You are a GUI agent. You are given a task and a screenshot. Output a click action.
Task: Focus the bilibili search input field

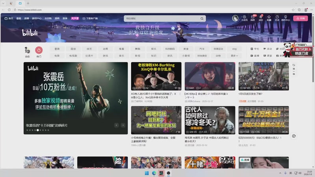(162, 18)
